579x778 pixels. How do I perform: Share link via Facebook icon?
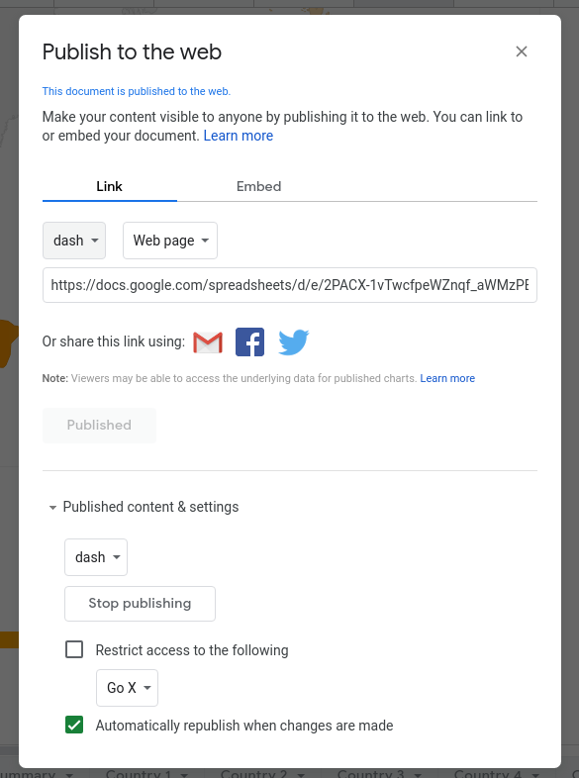pyautogui.click(x=249, y=341)
